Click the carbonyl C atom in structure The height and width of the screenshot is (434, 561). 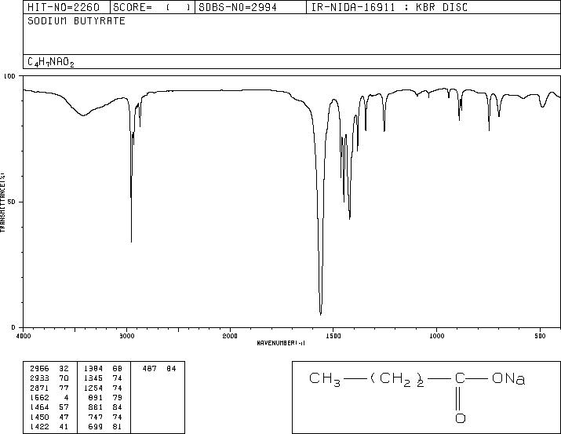coord(460,378)
